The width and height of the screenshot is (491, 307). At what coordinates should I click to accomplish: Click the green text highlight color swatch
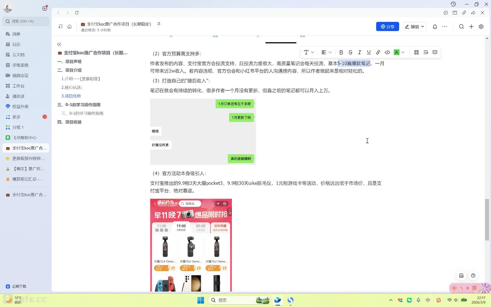click(396, 52)
